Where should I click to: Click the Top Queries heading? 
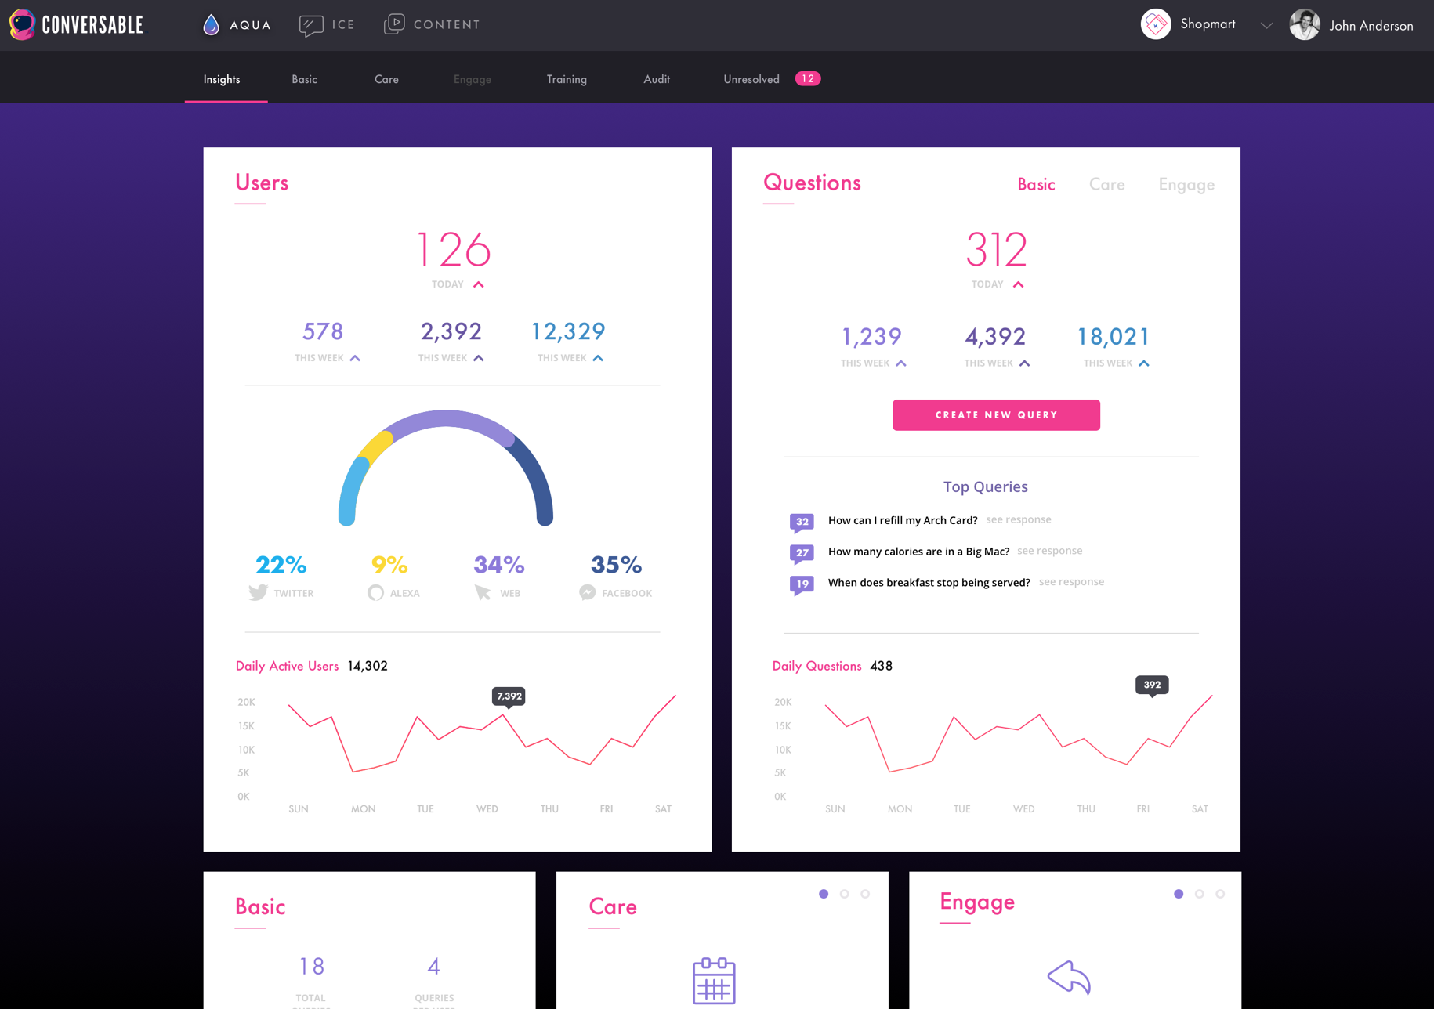tap(985, 486)
